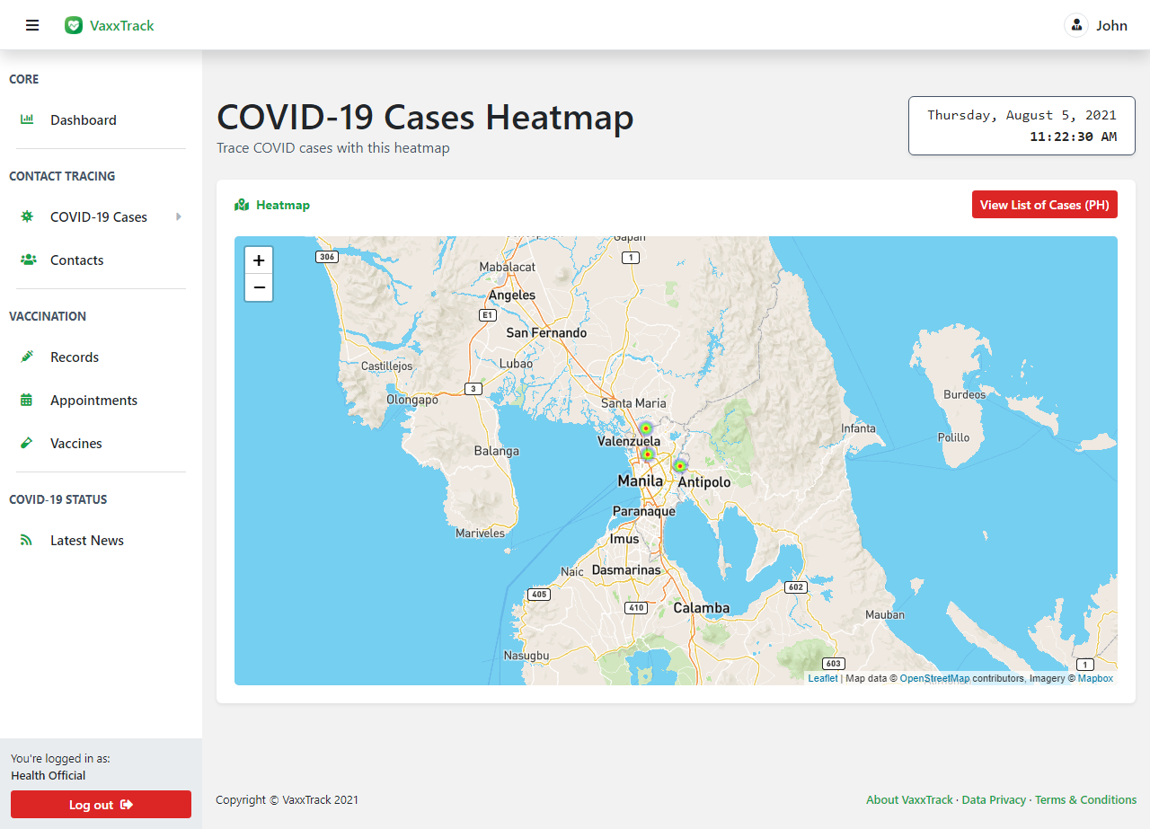Screen dimensions: 1150x829
Task: Click the Appointments calendar icon
Action: coord(27,400)
